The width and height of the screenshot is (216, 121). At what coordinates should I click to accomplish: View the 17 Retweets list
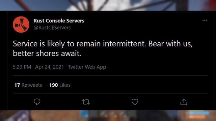coord(28,85)
